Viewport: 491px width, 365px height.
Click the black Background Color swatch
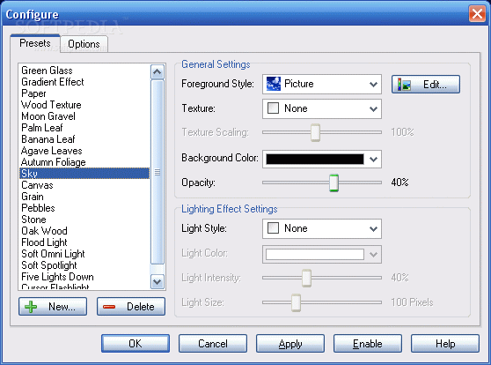(315, 159)
